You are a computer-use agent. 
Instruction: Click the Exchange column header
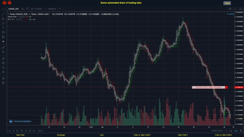coord(61,135)
